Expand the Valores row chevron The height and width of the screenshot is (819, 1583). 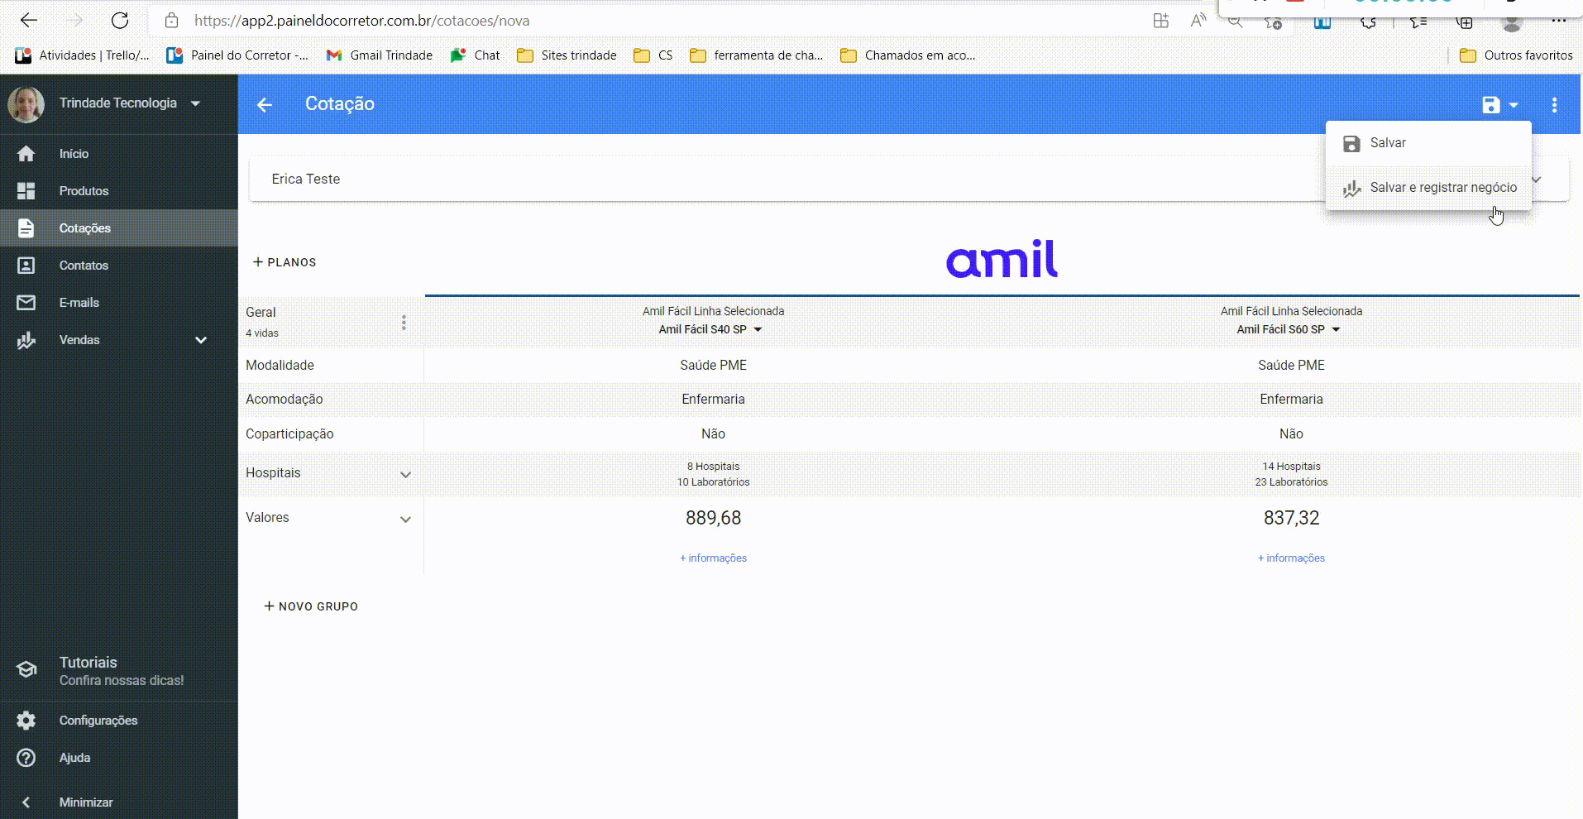(x=405, y=520)
